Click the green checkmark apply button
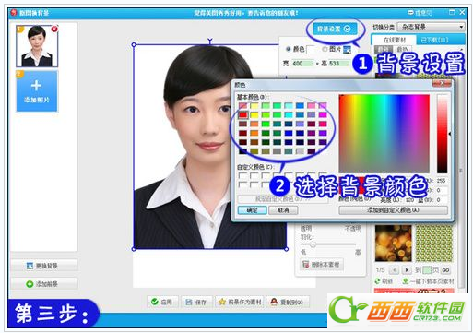Viewport: 473px width, 333px height. click(162, 302)
